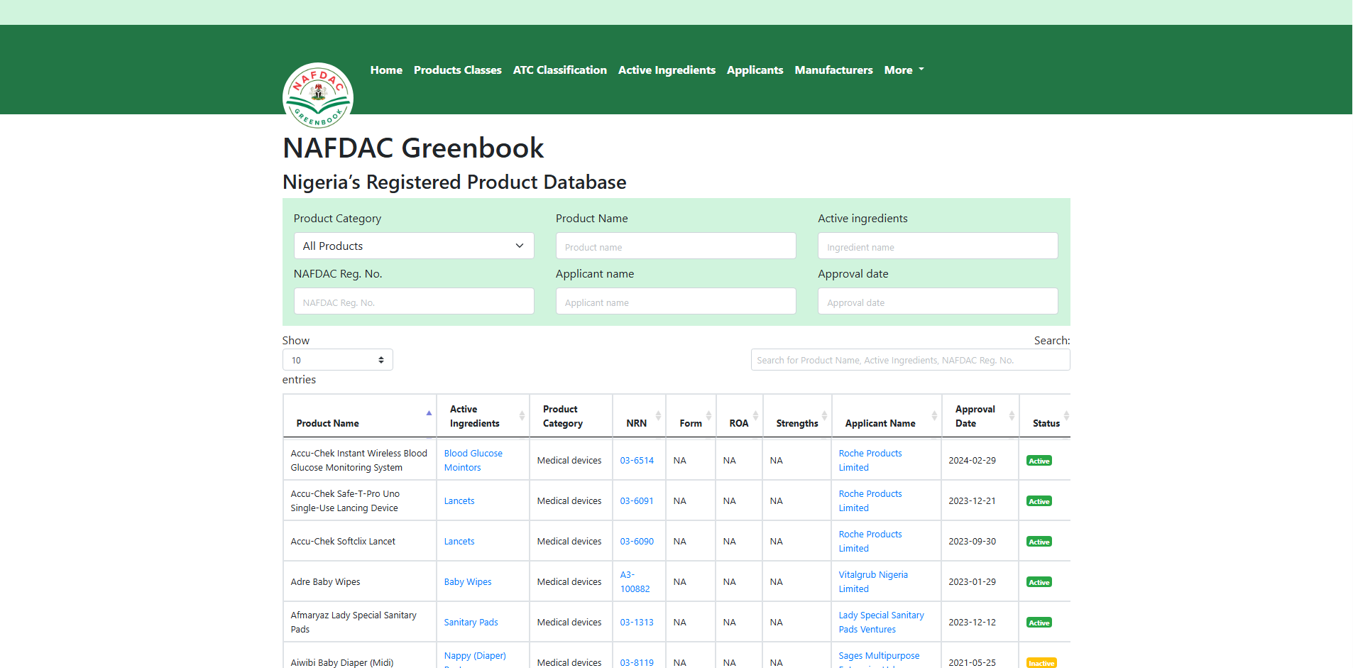The width and height of the screenshot is (1353, 668).
Task: Sort by NRN column arrows
Action: point(658,416)
